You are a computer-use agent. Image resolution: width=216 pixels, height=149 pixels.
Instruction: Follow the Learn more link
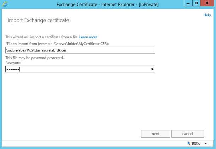[88, 37]
